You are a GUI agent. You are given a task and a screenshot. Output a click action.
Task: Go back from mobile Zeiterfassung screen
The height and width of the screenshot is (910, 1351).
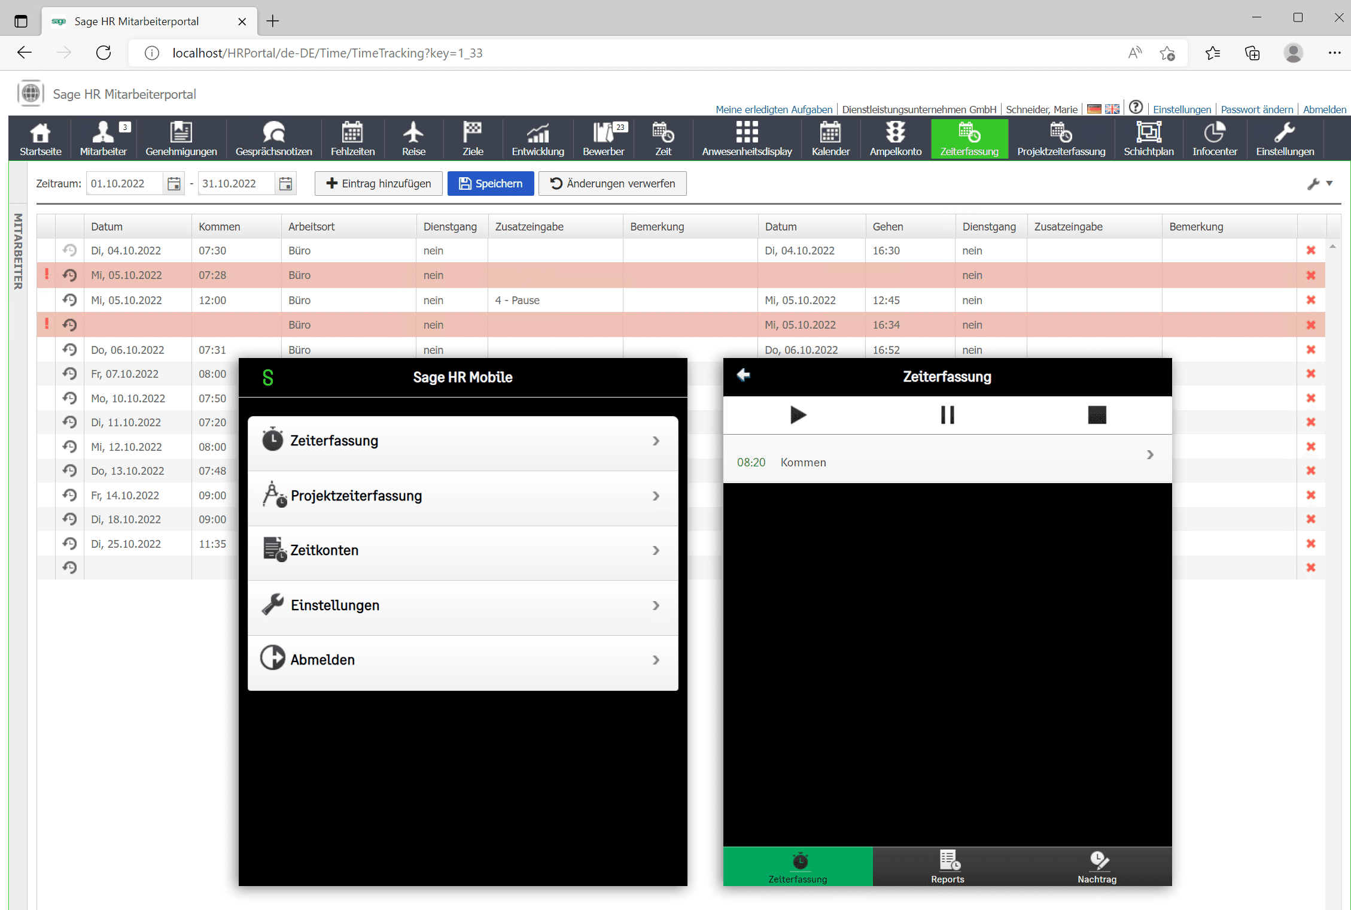tap(743, 375)
